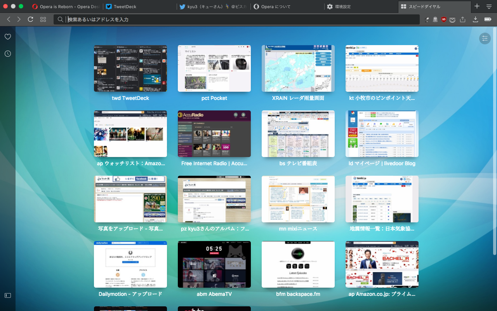Click the search magnifier icon in address bar
This screenshot has height=311, width=497.
click(60, 19)
